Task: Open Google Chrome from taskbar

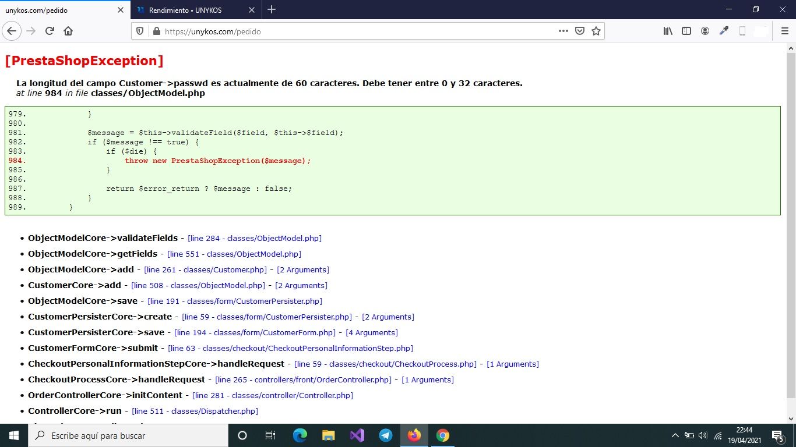Action: pos(443,435)
